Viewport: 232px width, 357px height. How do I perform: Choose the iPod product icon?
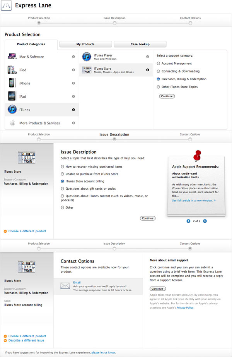[12, 70]
